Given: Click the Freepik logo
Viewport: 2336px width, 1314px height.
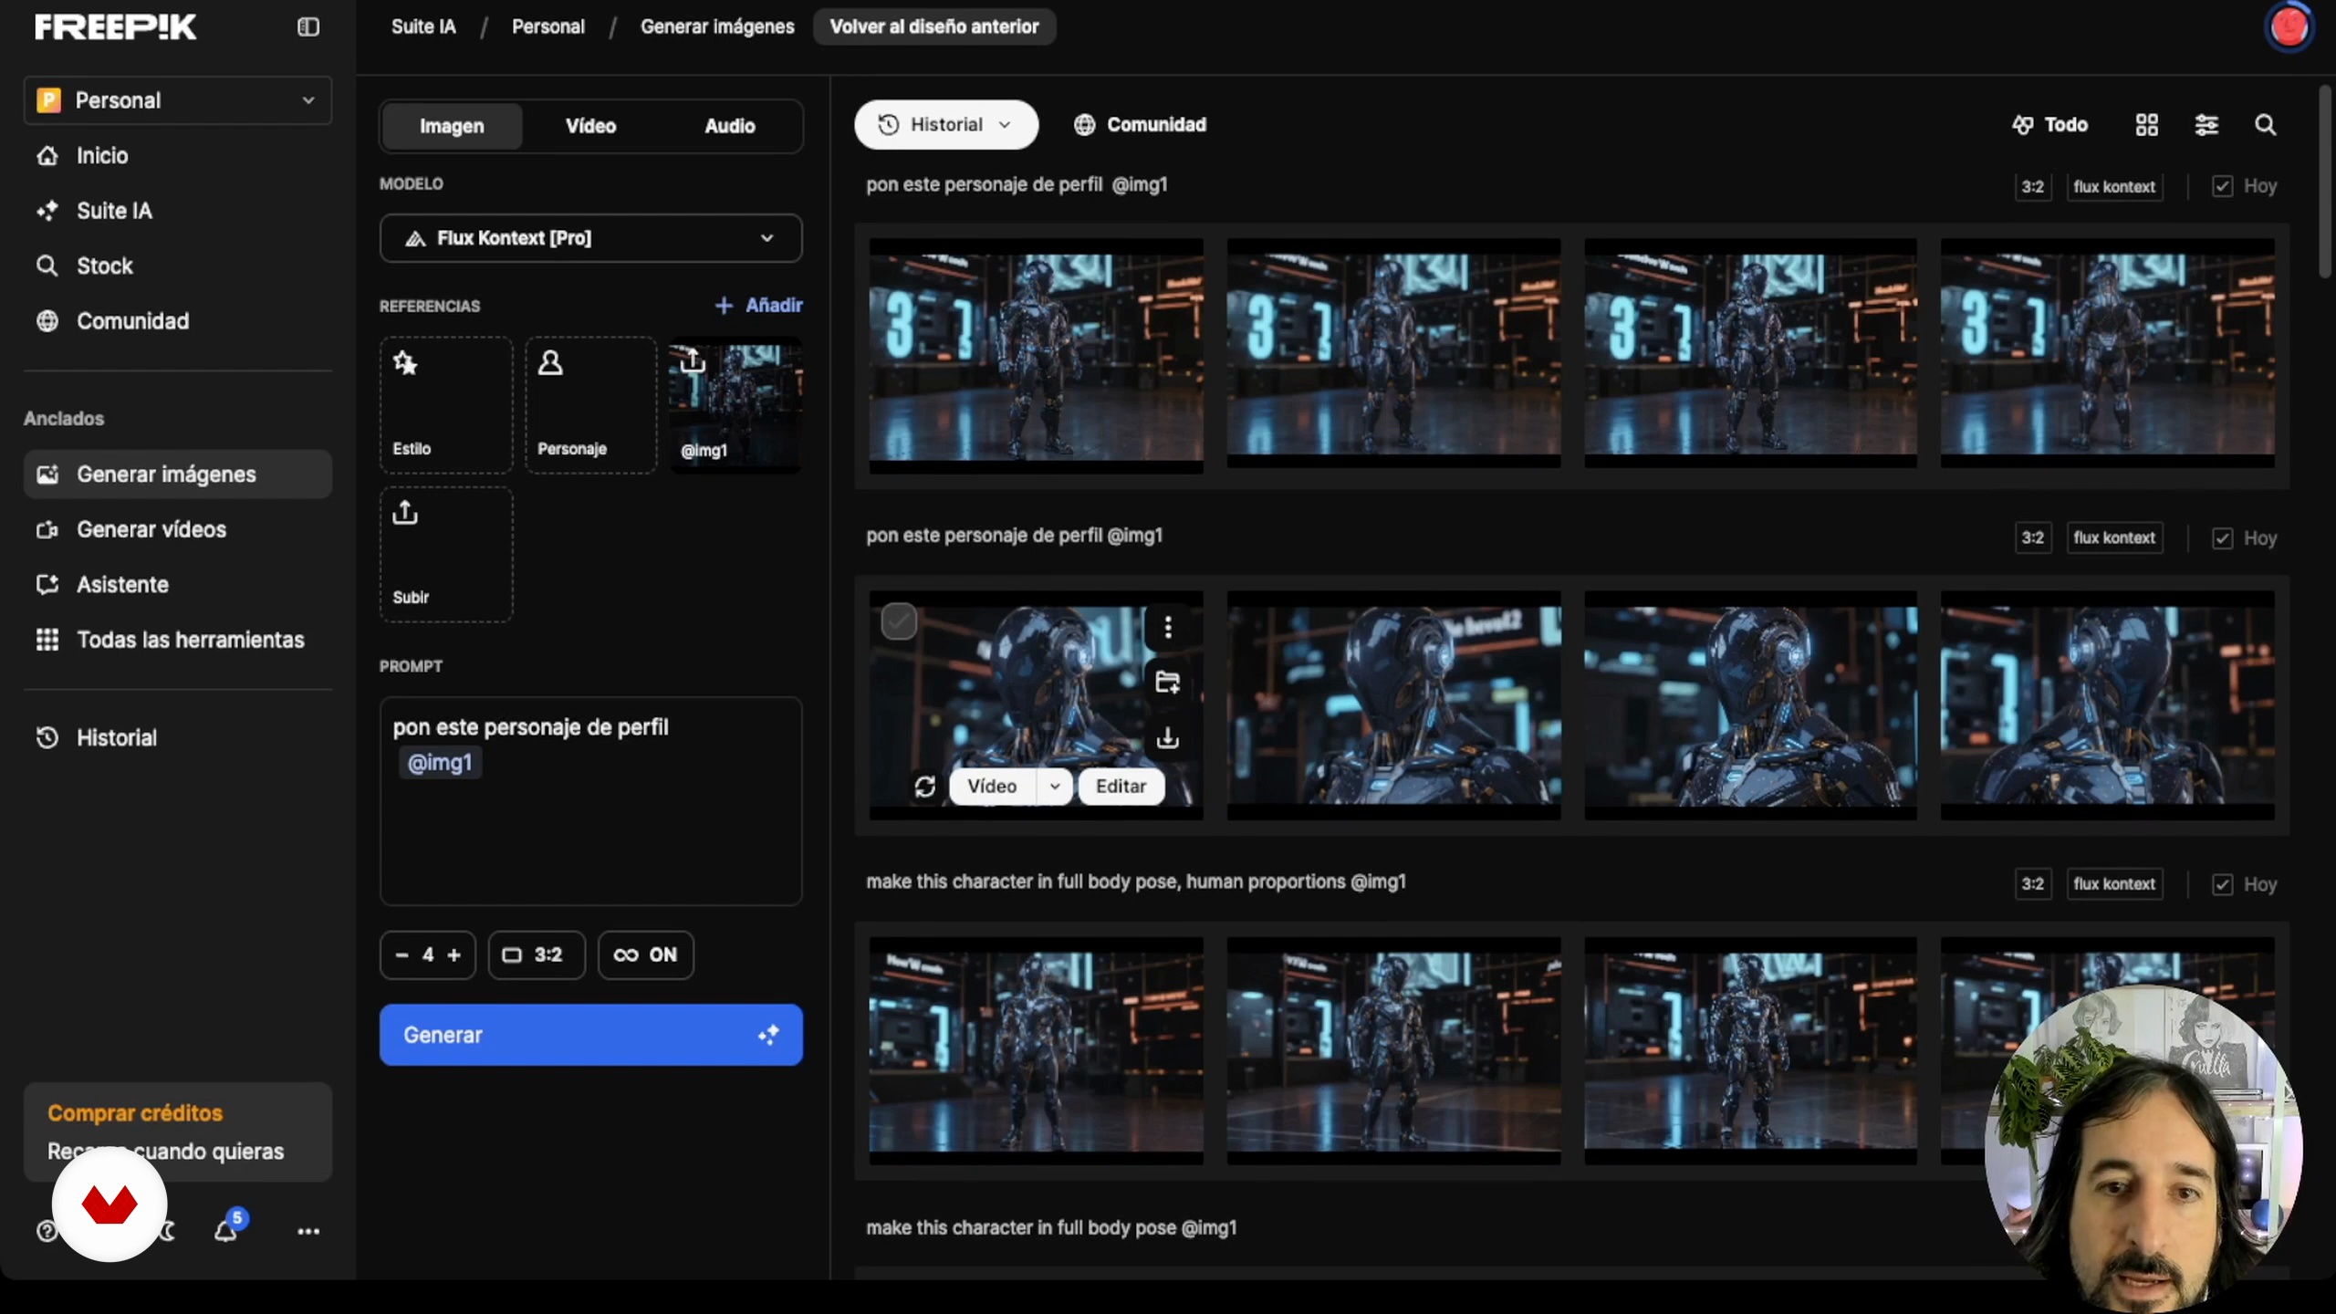Looking at the screenshot, I should [x=116, y=26].
